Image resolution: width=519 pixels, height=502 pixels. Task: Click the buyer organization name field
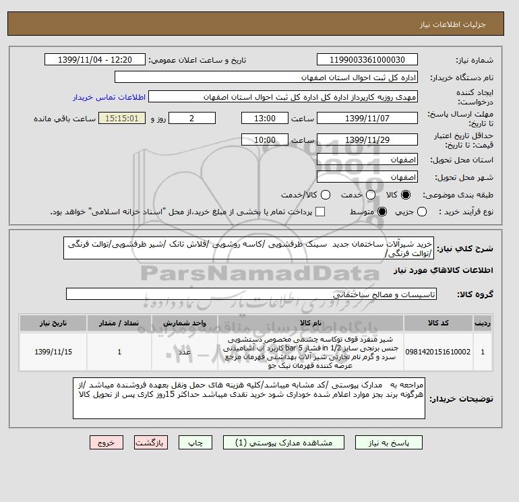coord(266,77)
